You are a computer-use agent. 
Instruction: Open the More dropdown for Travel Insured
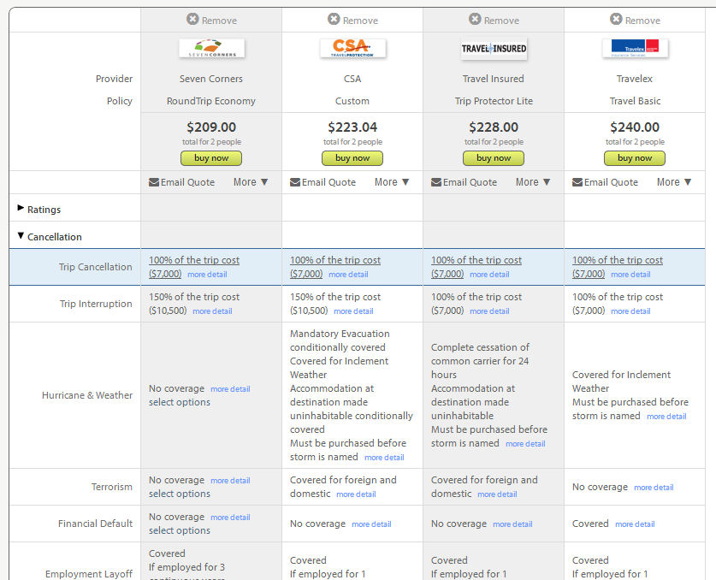(533, 182)
